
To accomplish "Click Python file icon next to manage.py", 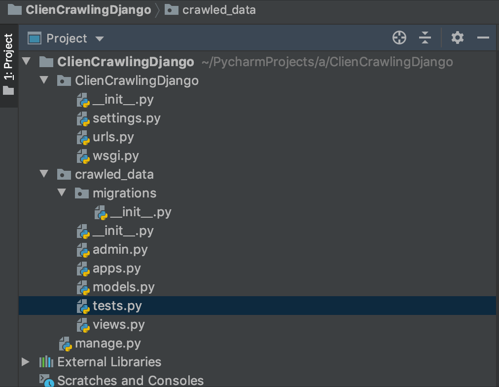I will 66,344.
